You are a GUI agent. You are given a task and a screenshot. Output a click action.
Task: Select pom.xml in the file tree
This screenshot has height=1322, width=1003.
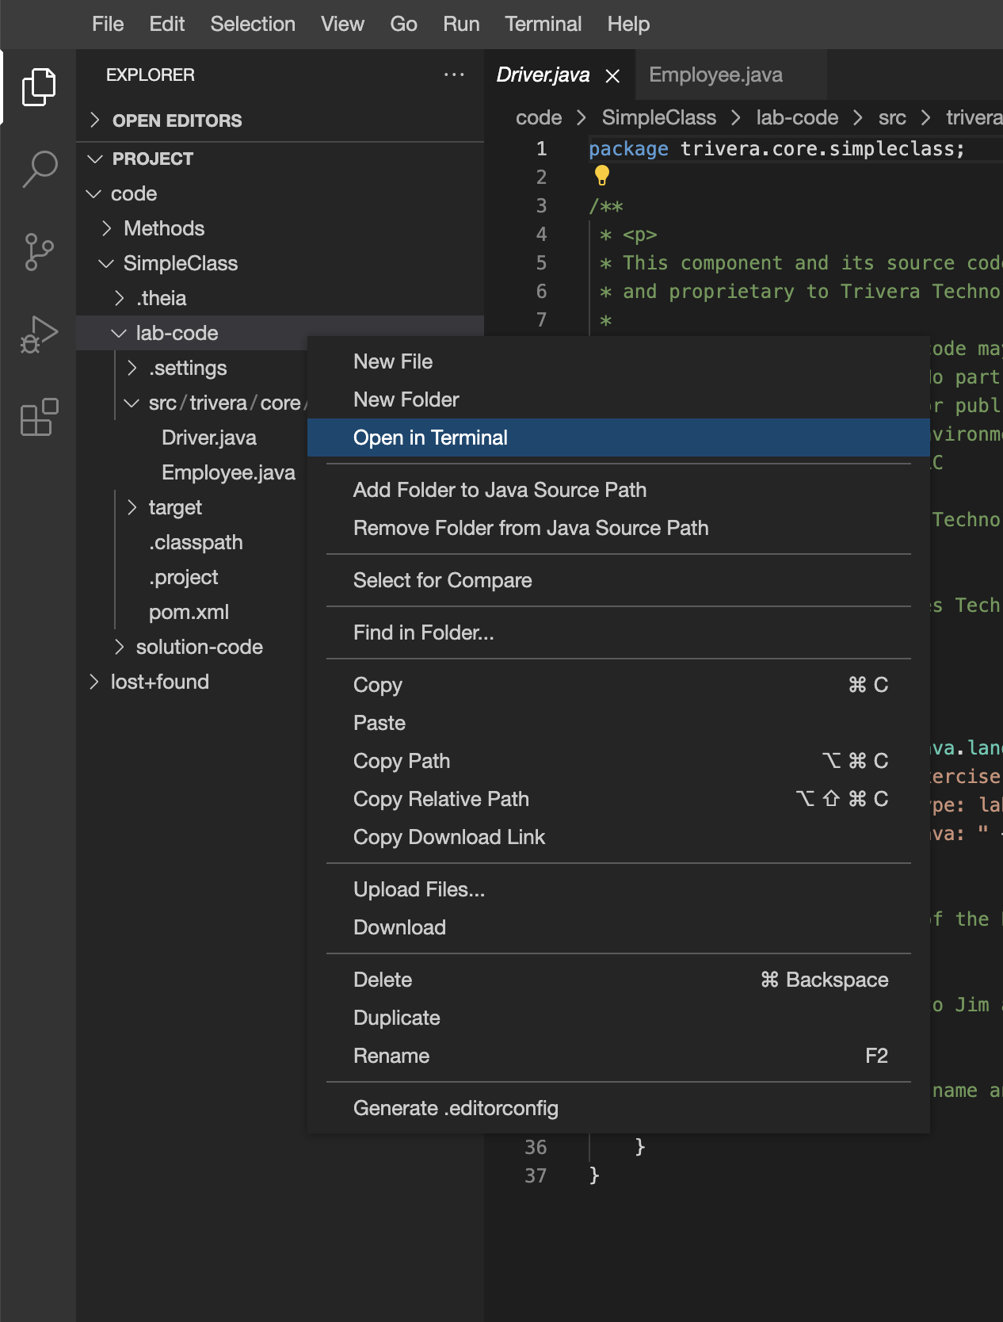[189, 612]
